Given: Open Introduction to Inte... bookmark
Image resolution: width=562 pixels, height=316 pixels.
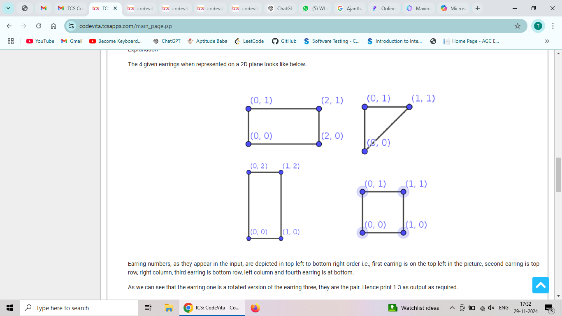Looking at the screenshot, I should [395, 41].
